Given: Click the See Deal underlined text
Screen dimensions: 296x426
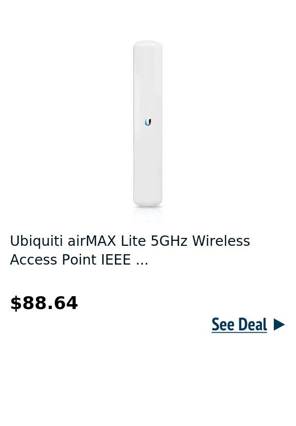Looking at the screenshot, I should [239, 324].
